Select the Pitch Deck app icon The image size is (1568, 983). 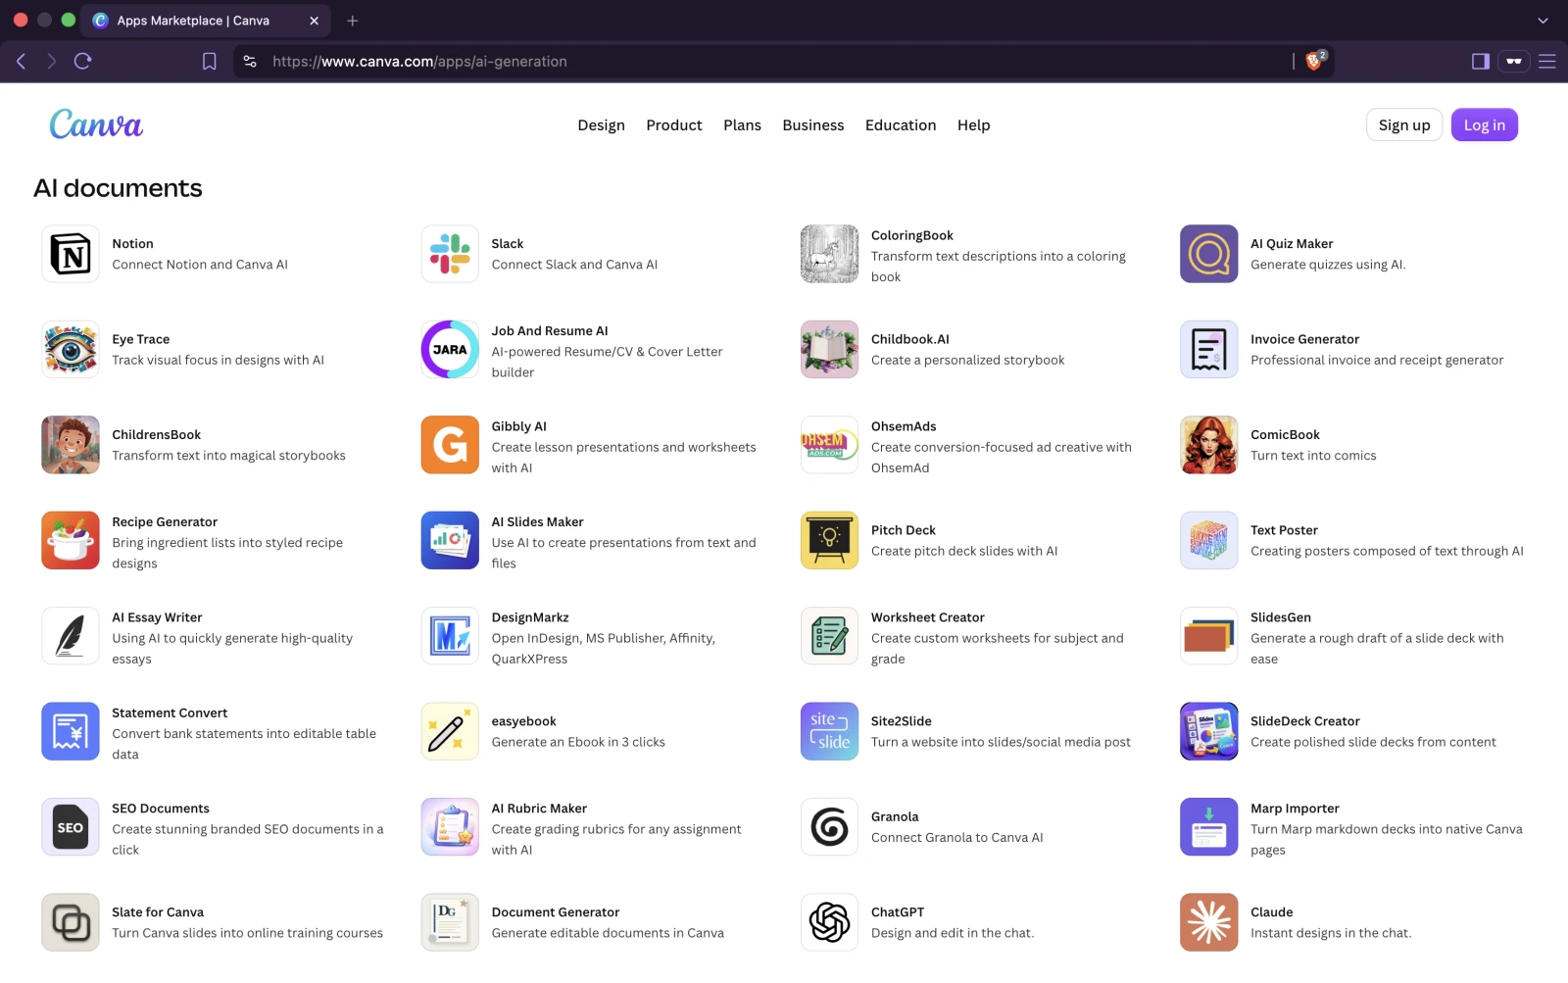[829, 540]
